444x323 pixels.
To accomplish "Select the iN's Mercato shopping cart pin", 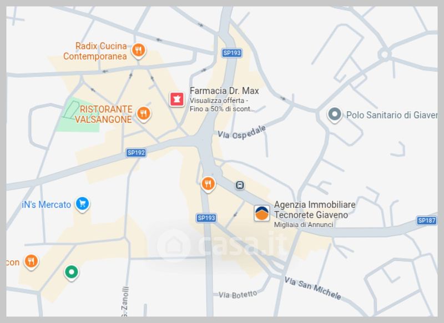I will click(x=82, y=204).
